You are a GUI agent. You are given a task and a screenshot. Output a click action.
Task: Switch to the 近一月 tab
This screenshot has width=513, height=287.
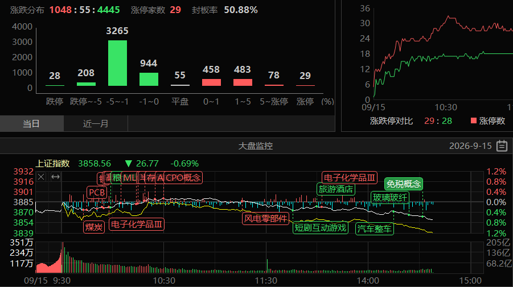96,123
